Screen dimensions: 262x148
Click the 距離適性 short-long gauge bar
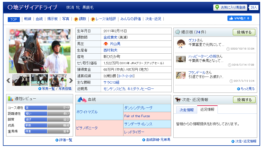click(47, 114)
